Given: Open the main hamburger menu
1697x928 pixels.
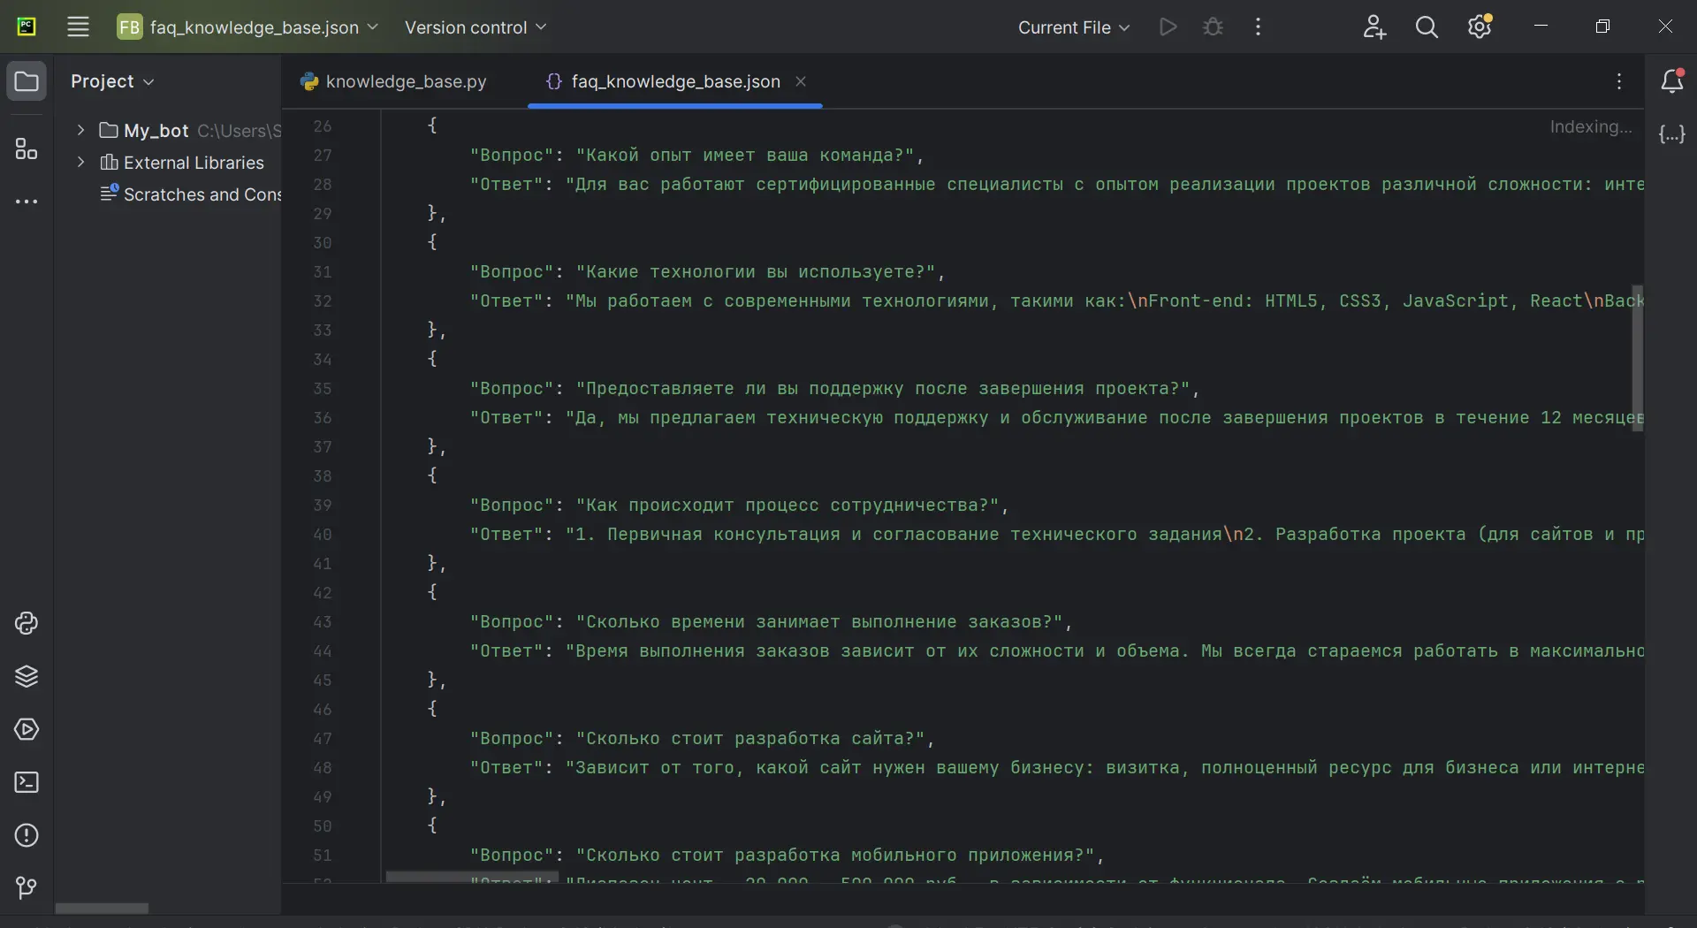Looking at the screenshot, I should click(x=78, y=27).
